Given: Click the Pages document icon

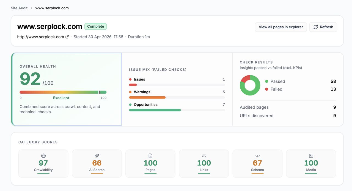Looking at the screenshot, I should pos(150,156).
